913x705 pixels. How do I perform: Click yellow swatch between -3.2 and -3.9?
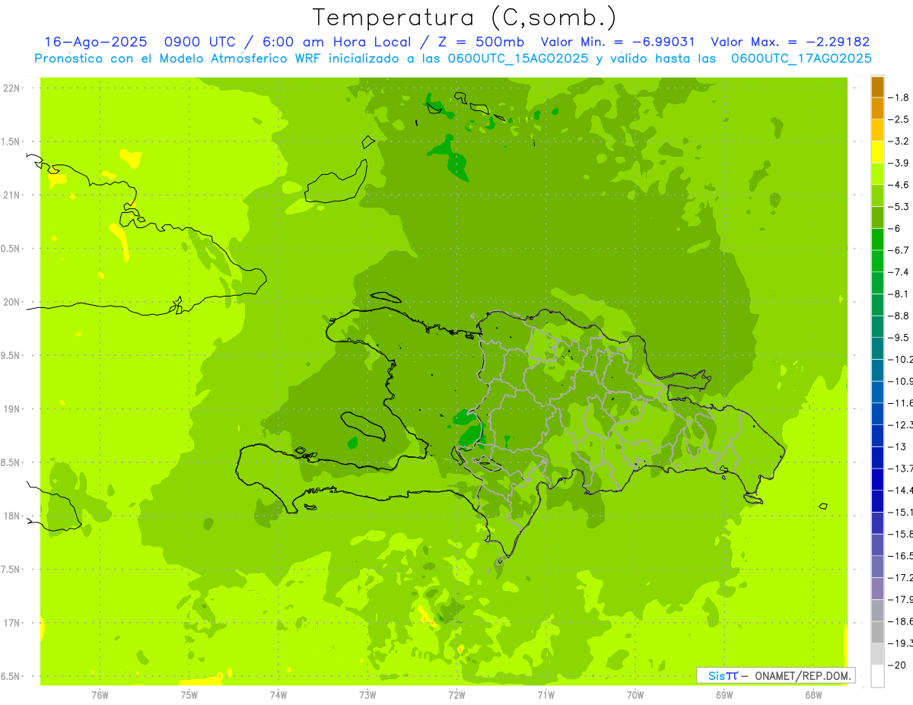[877, 152]
